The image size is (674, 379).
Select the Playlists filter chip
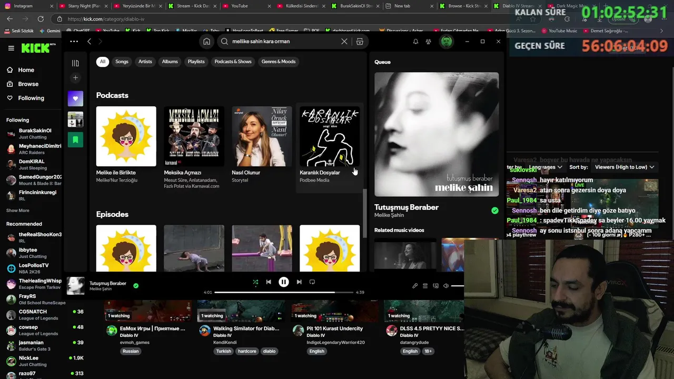(x=196, y=62)
